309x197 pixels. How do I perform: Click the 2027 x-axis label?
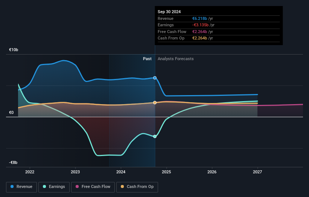pyautogui.click(x=257, y=172)
